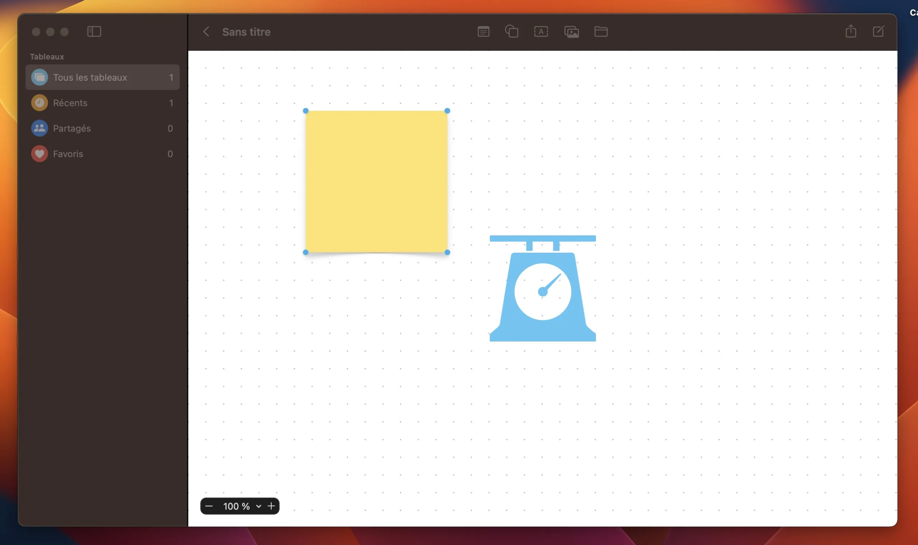918x545 pixels.
Task: Click the Tableaux sidebar heading
Action: tap(47, 57)
